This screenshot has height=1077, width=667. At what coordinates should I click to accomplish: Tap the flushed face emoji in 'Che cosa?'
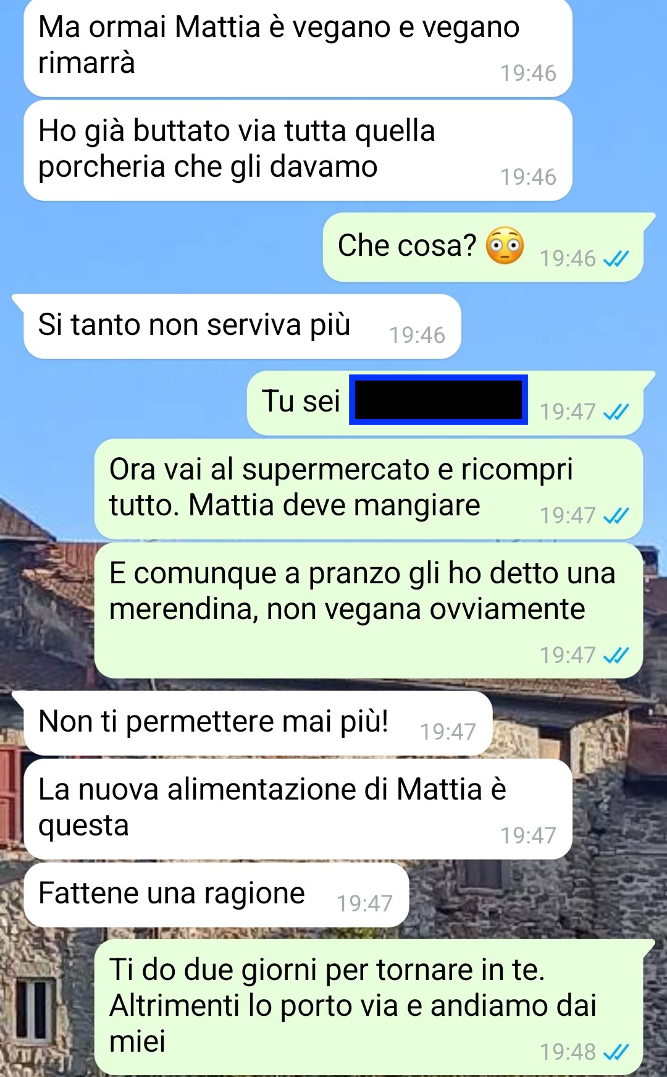(505, 246)
